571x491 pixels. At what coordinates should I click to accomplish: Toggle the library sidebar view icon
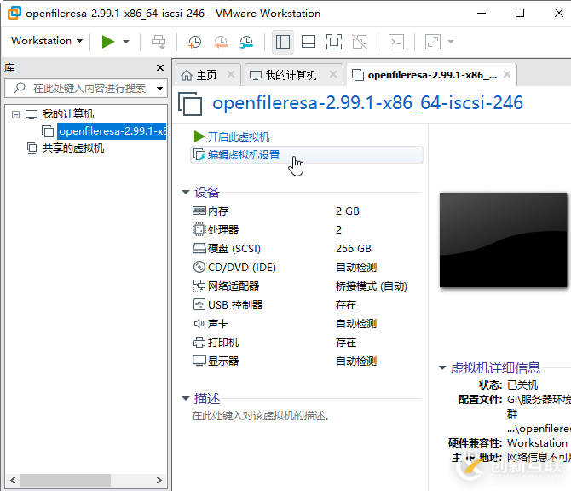[284, 41]
